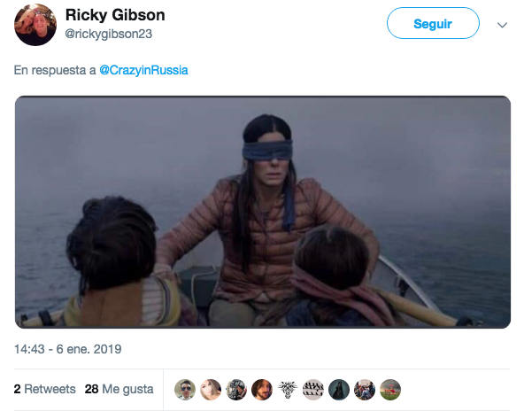Open the @CrazyinRussia mention link

pos(143,70)
